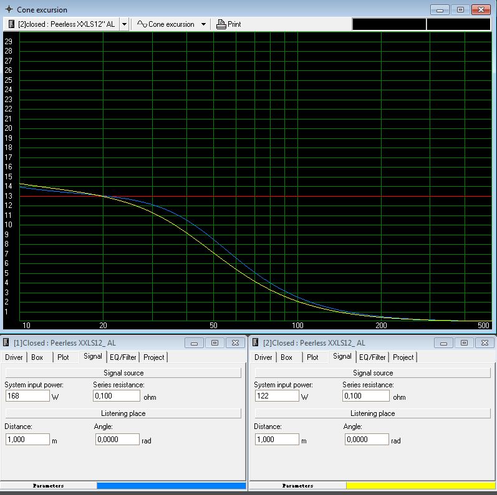Click the blue color bar of project [1]
The image size is (497, 495).
point(171,485)
